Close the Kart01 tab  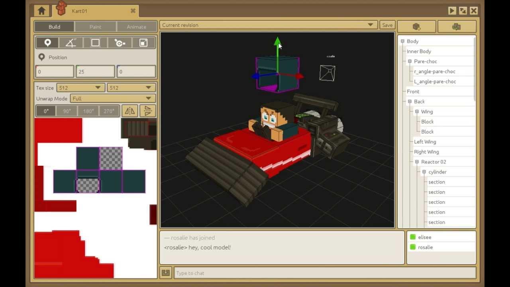[x=133, y=11]
